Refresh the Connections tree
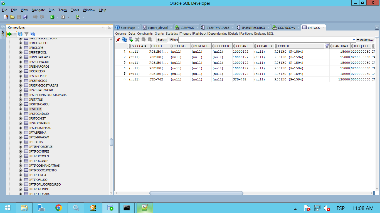This screenshot has height=213, width=380. [20, 34]
